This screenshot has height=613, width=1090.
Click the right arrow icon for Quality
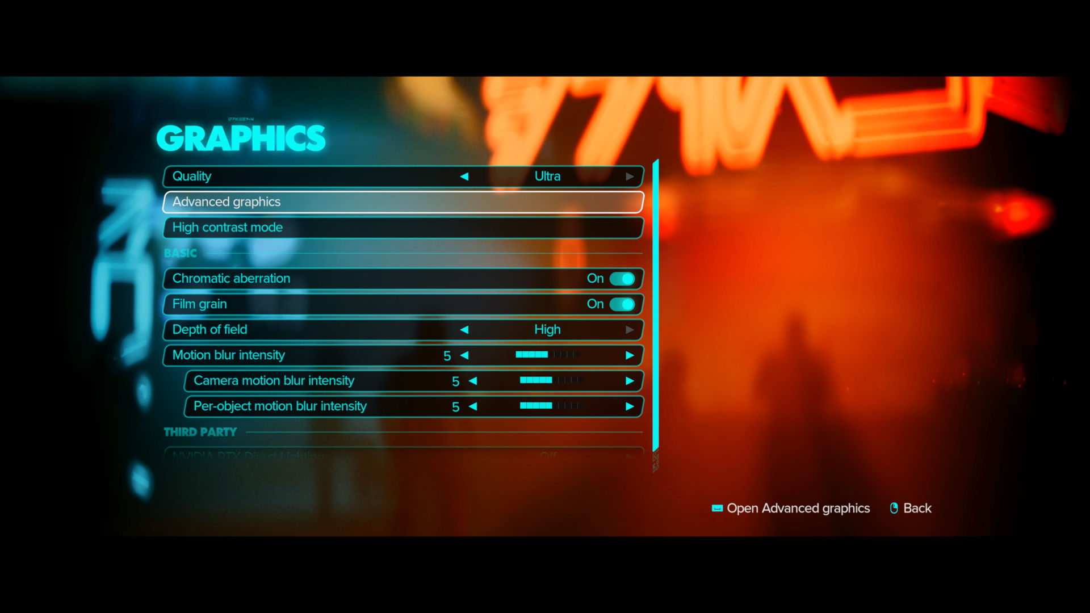pos(630,175)
